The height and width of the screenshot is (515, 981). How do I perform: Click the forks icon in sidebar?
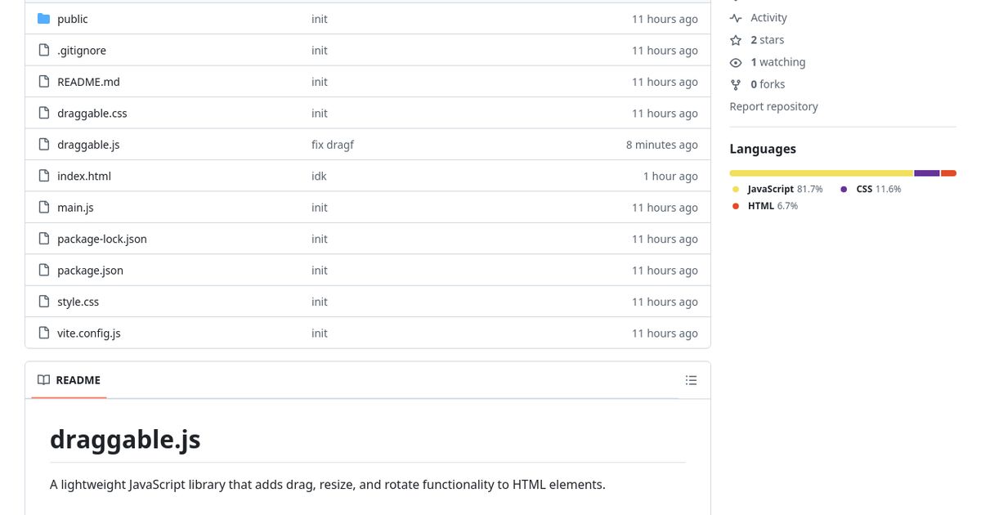click(736, 84)
